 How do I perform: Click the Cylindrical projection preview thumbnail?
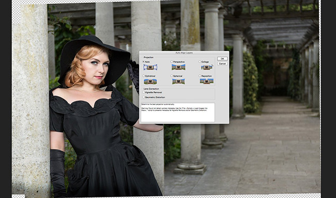click(150, 81)
